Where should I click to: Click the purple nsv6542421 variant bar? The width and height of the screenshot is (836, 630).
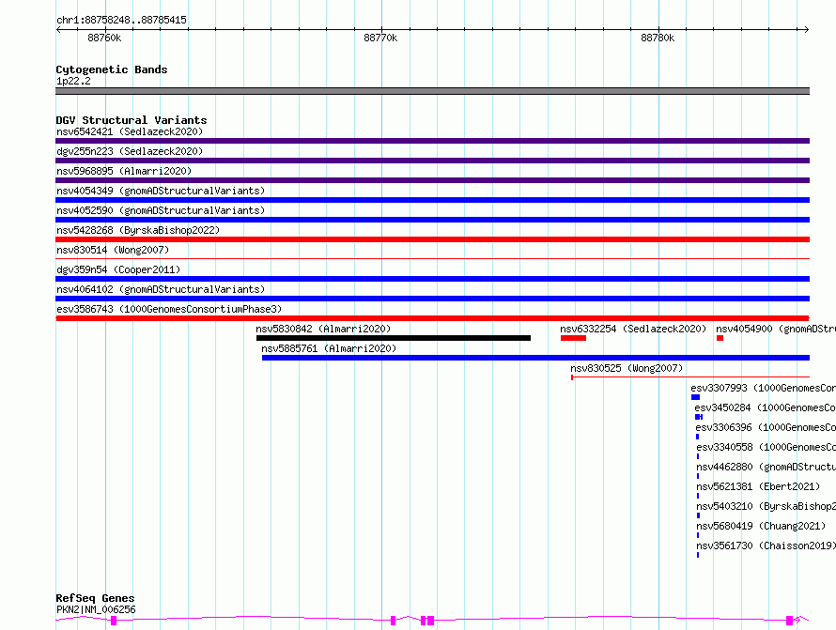point(432,141)
